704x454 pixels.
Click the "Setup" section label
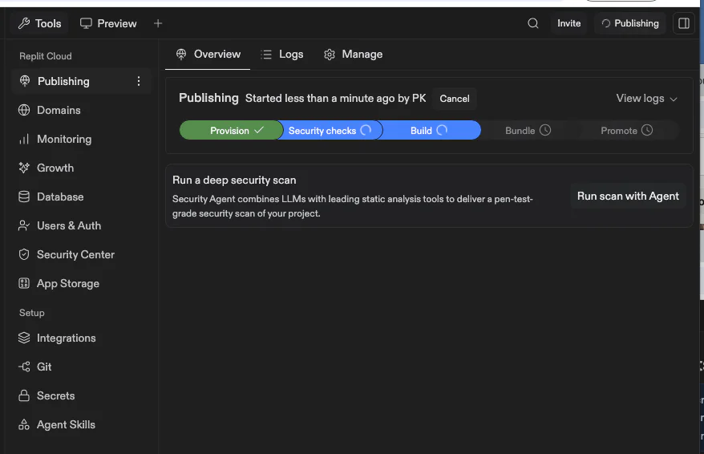point(32,313)
